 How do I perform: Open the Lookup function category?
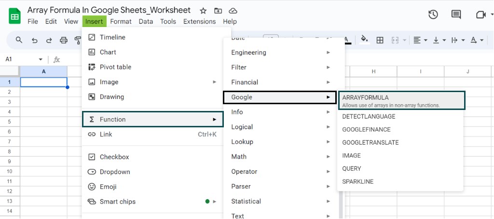pos(281,142)
